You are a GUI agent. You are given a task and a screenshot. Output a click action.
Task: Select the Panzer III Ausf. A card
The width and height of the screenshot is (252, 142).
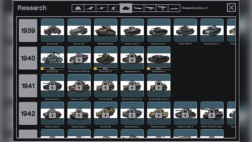coord(212,30)
